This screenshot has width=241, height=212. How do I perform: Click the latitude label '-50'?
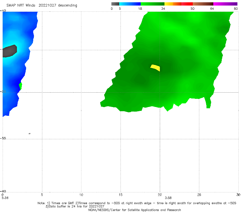tap(3, 92)
